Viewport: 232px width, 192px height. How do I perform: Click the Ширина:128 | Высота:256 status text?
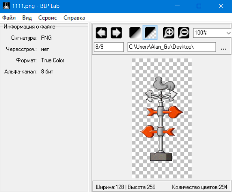tap(125, 187)
